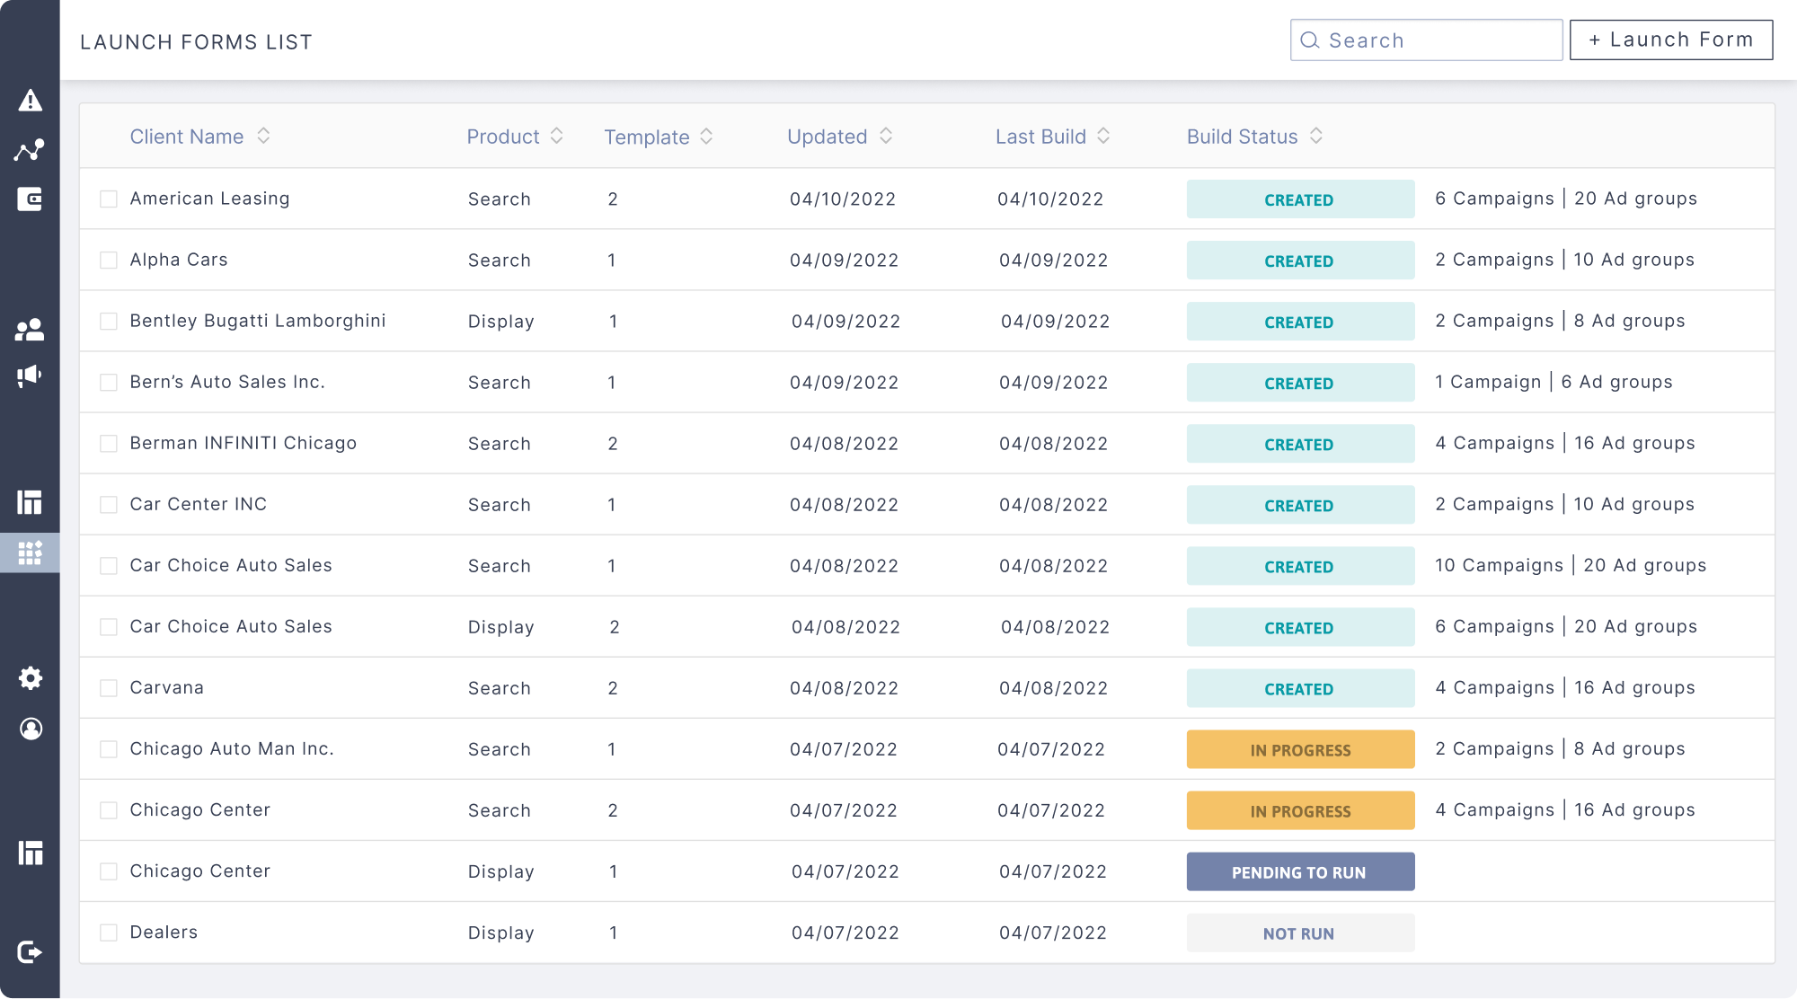Open the users group icon

[x=30, y=330]
